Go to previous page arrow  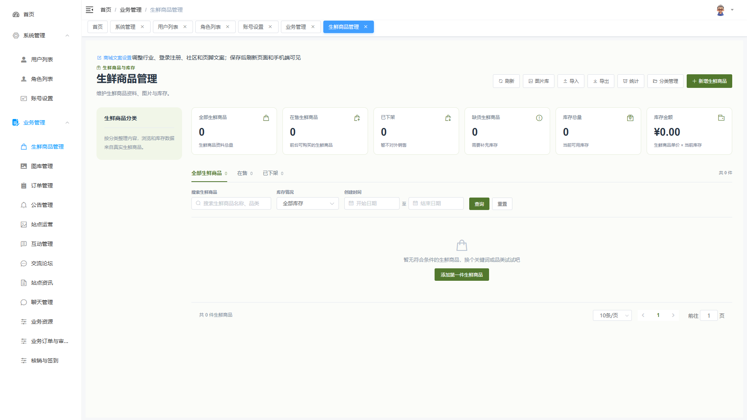(643, 315)
